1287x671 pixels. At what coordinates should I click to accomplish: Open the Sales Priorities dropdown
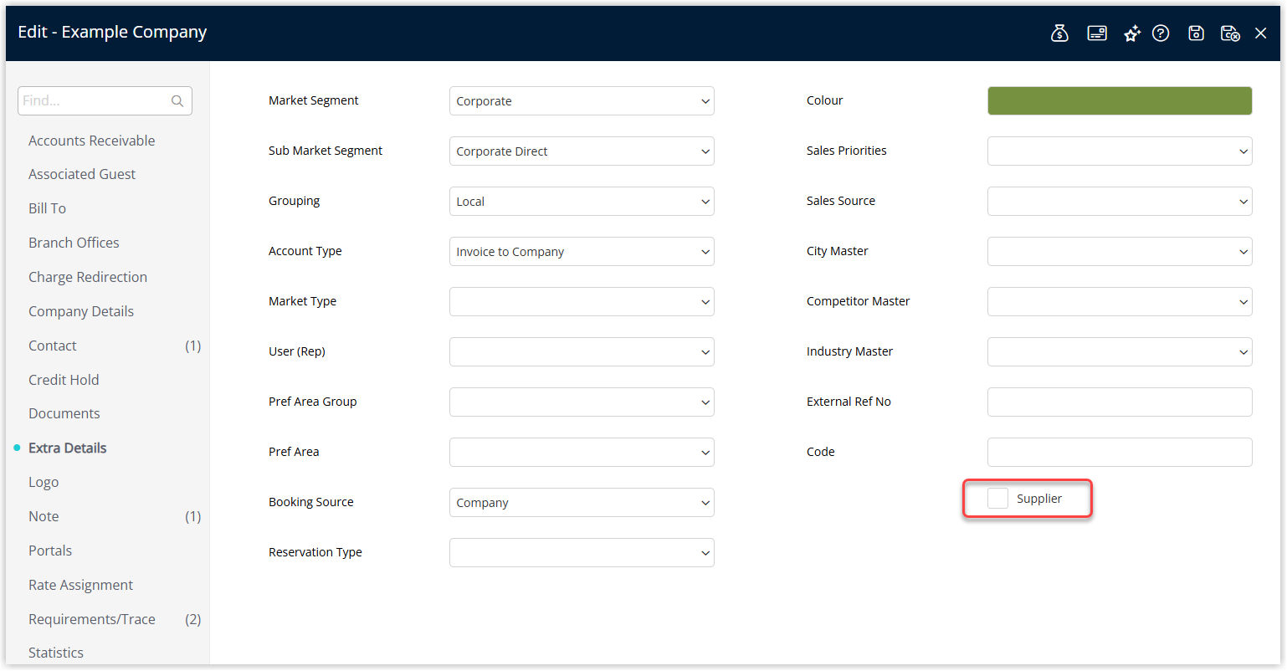[x=1120, y=151]
